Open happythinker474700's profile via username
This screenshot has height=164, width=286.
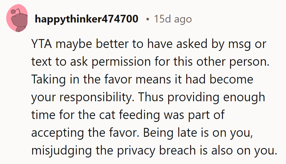click(86, 19)
